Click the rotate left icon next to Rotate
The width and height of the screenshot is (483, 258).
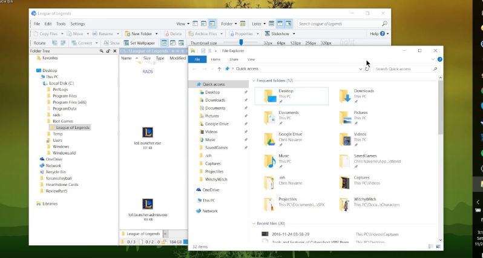pyautogui.click(x=54, y=43)
